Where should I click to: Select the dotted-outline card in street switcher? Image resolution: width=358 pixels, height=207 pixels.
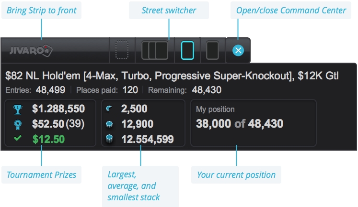122,50
